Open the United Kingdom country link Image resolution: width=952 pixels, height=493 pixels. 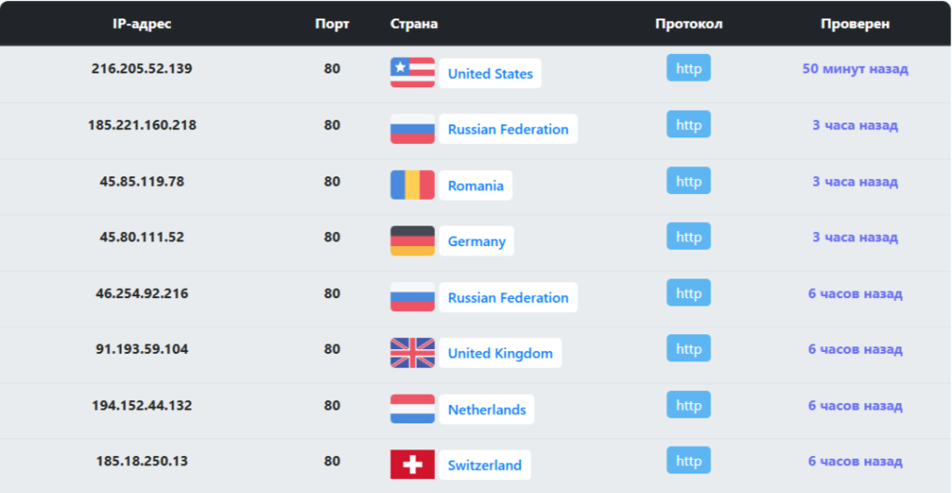[500, 353]
